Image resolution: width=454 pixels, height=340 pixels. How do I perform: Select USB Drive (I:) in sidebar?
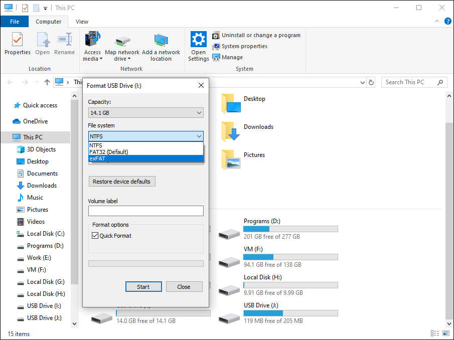tap(39, 306)
